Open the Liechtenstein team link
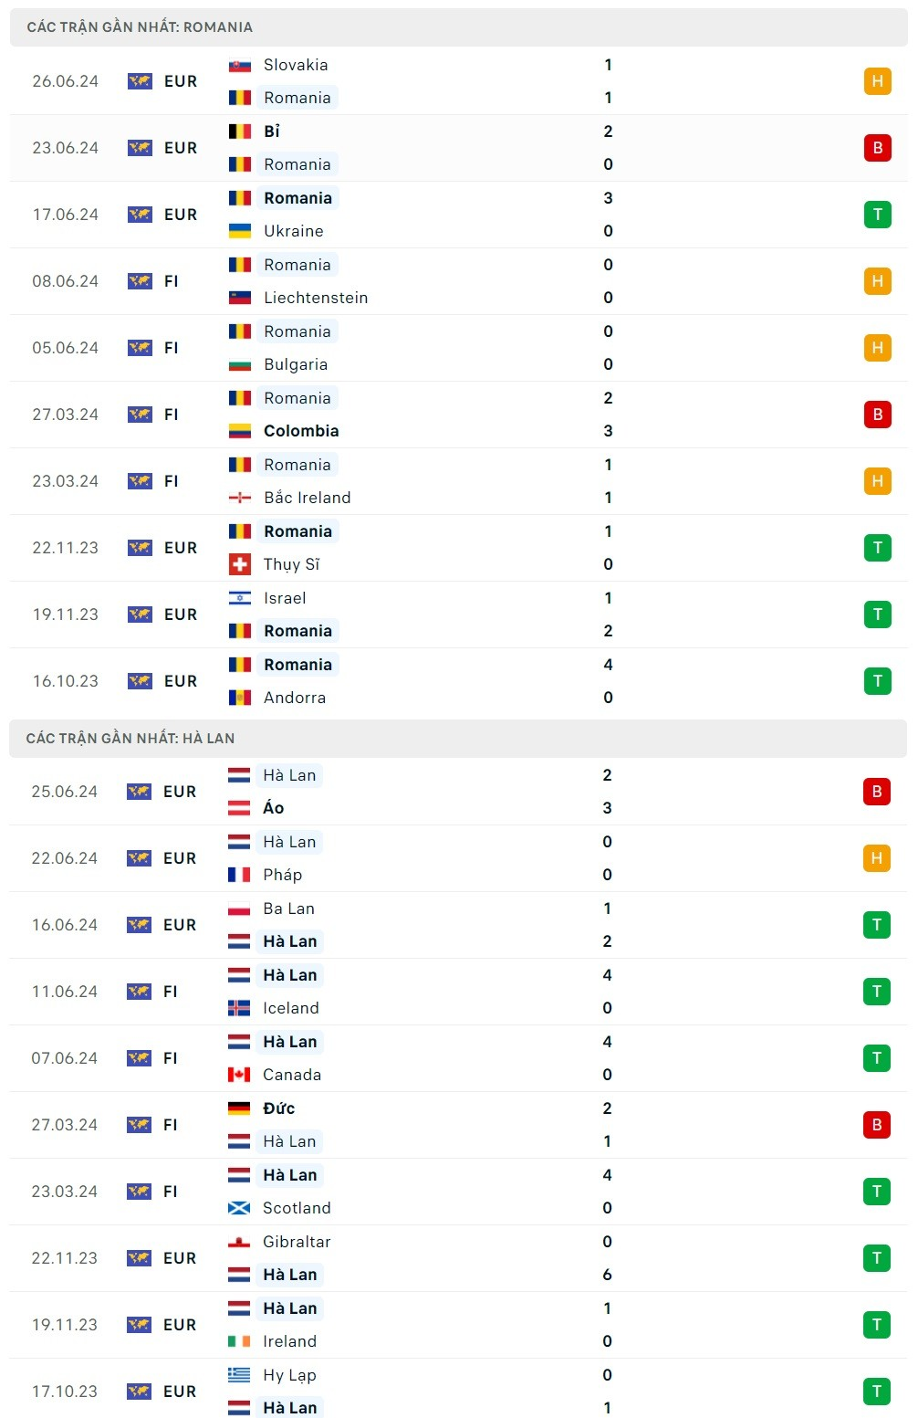This screenshot has width=918, height=1418. pyautogui.click(x=316, y=298)
